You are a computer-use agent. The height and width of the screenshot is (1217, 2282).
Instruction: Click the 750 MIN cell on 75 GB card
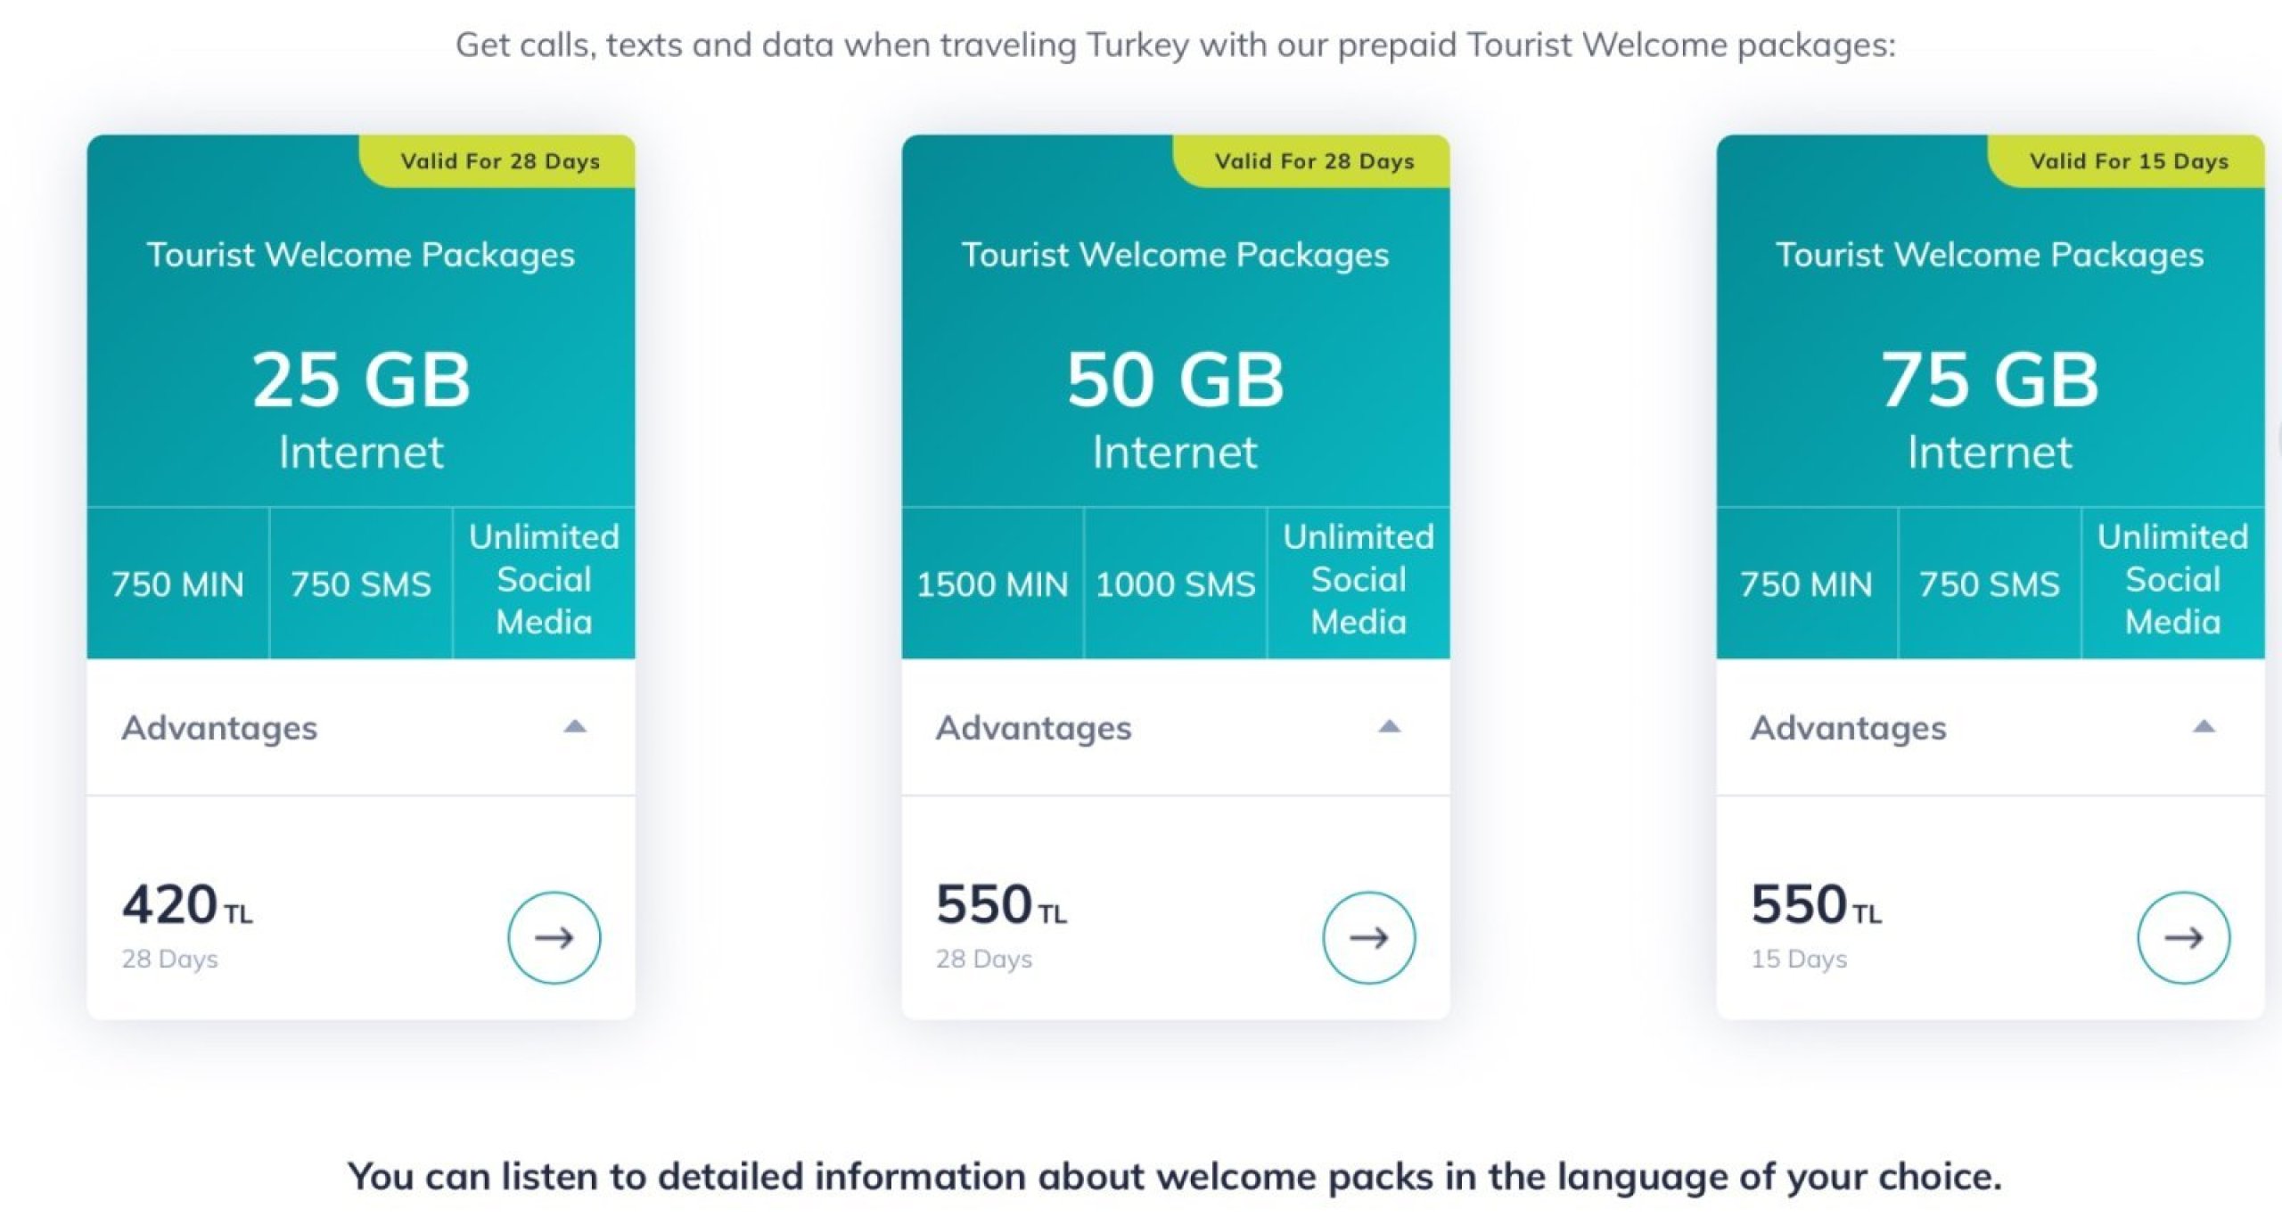[x=1806, y=584]
